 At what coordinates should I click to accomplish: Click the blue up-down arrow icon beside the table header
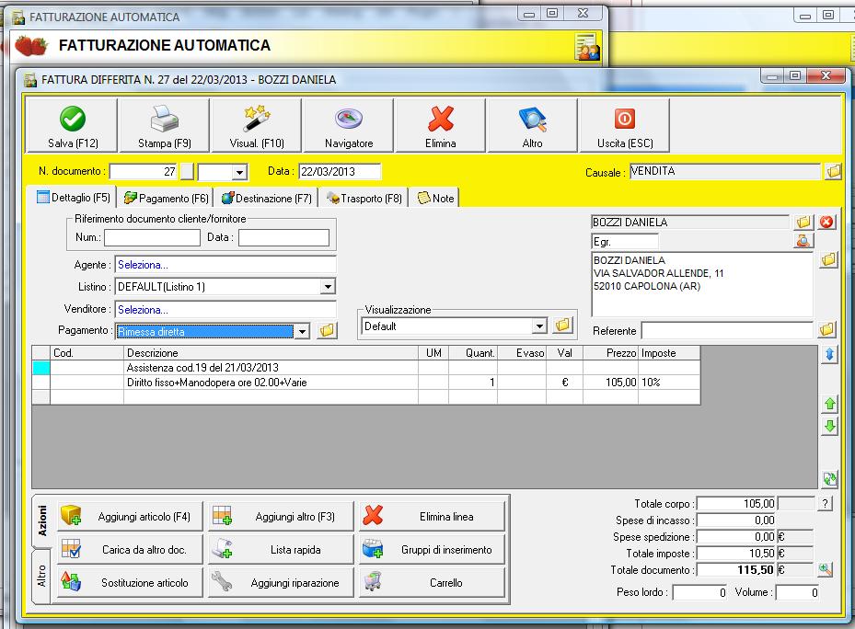pos(829,354)
